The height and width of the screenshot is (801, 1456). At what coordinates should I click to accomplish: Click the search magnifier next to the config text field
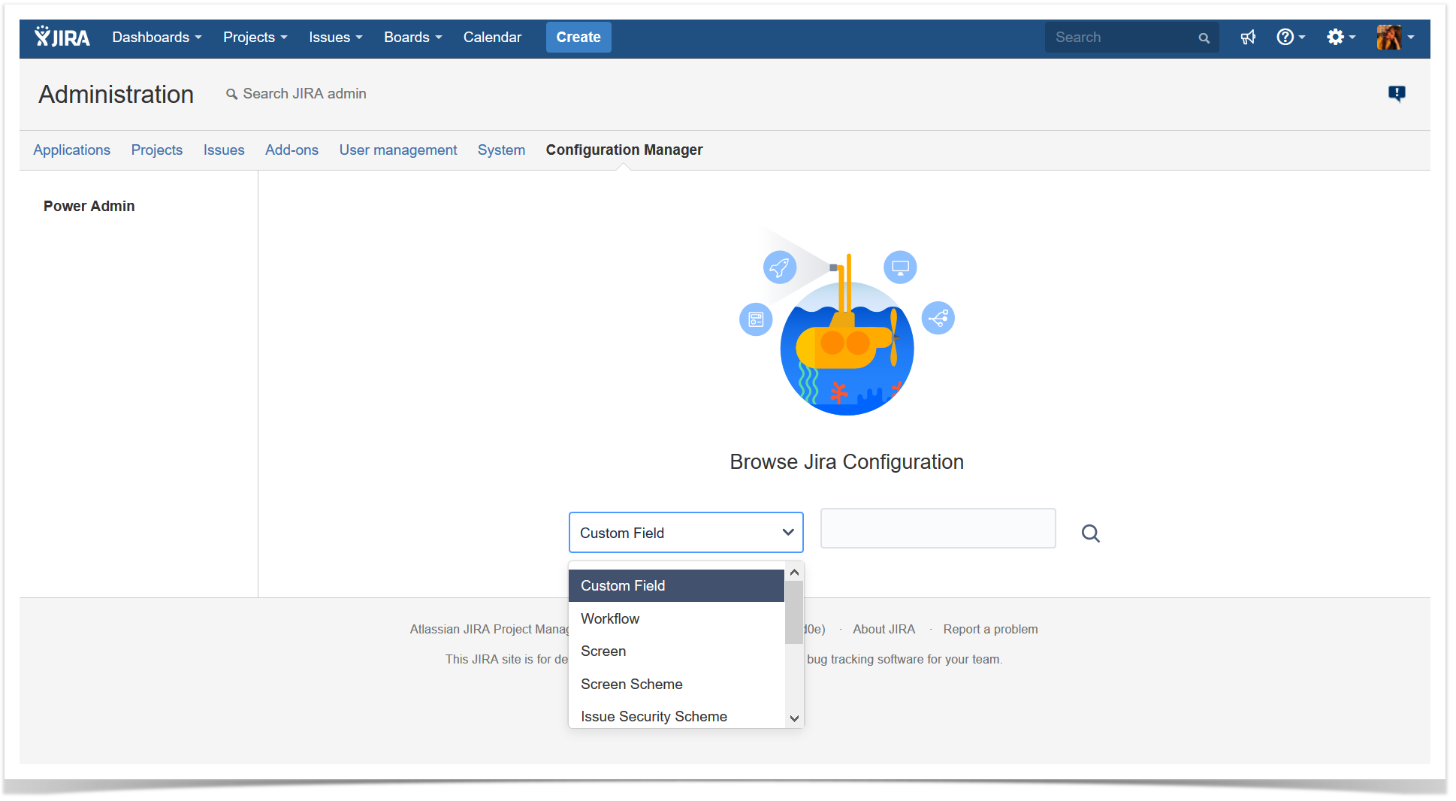click(1091, 533)
